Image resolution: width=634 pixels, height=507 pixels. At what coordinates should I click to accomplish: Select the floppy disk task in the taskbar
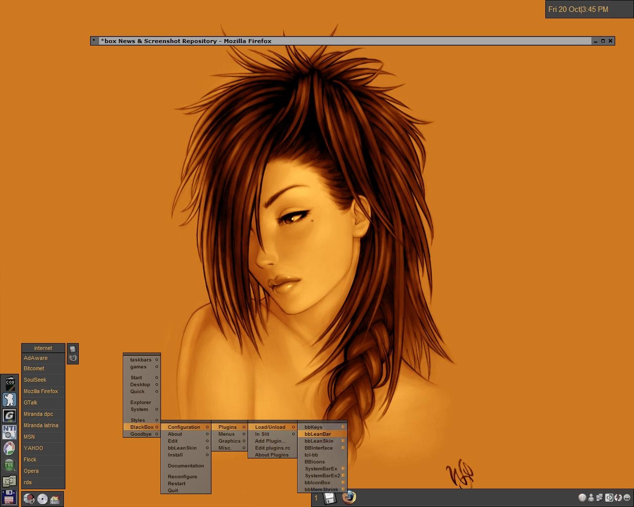point(330,498)
